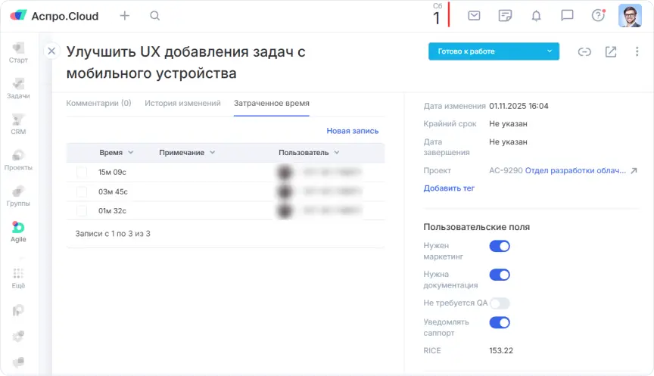Viewport: 654px width, 376px height.
Task: Click the "Добавить тег" link
Action: tap(449, 188)
